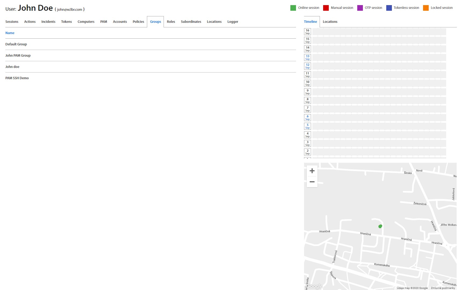Switch to the Roles tab
462x290 pixels.
tap(171, 22)
